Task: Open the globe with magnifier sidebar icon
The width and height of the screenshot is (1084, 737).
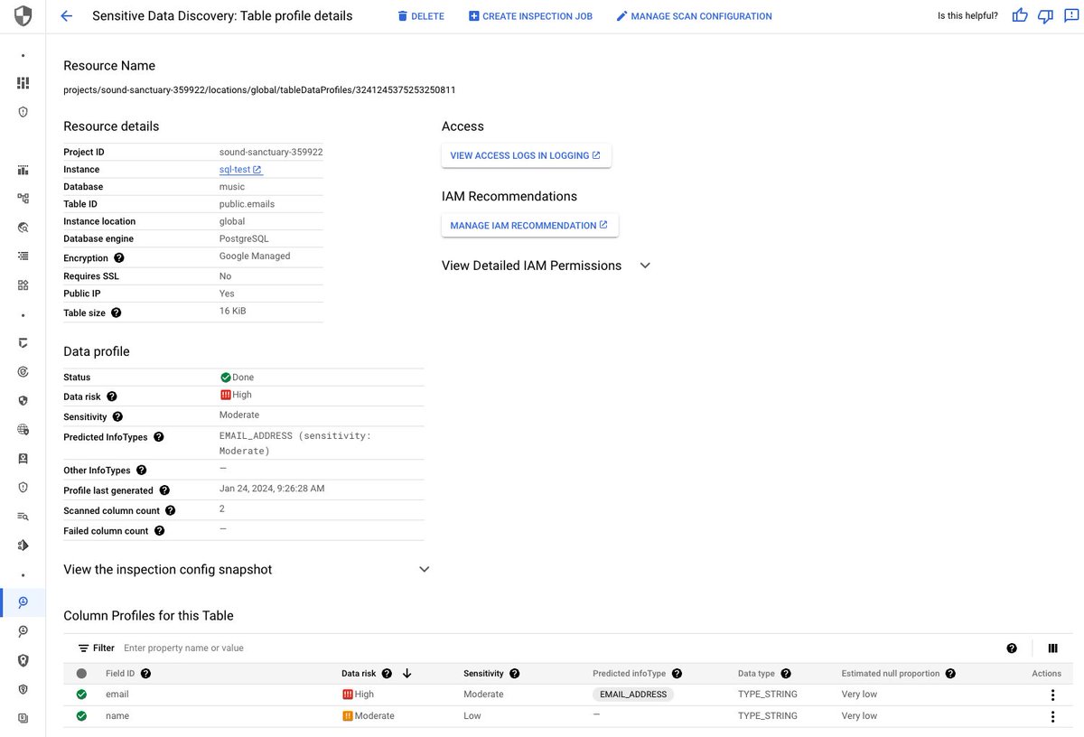Action: tap(23, 228)
